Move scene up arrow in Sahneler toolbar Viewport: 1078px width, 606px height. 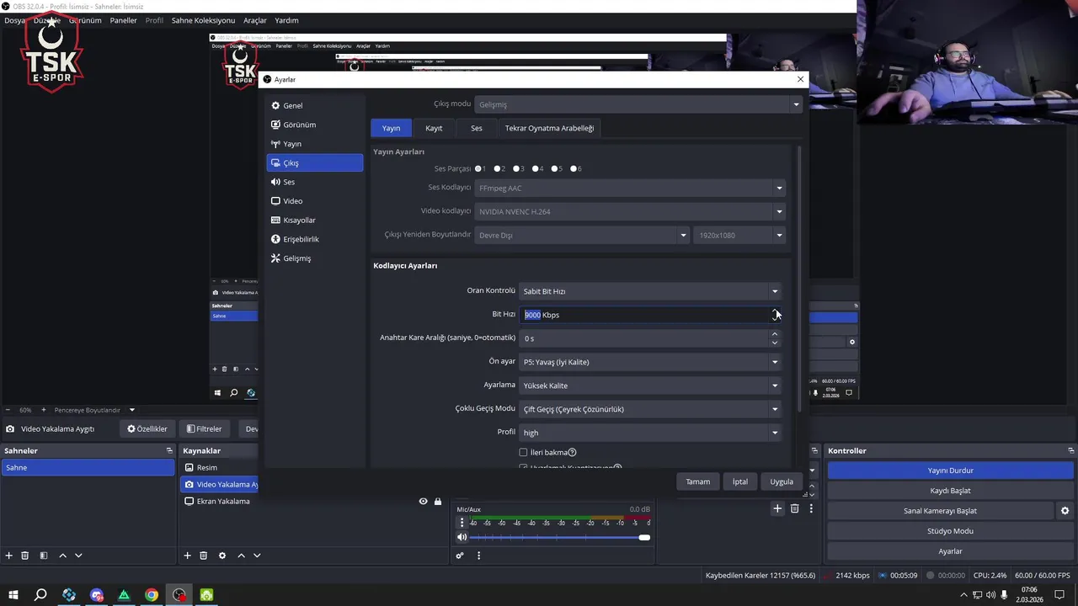pos(62,555)
